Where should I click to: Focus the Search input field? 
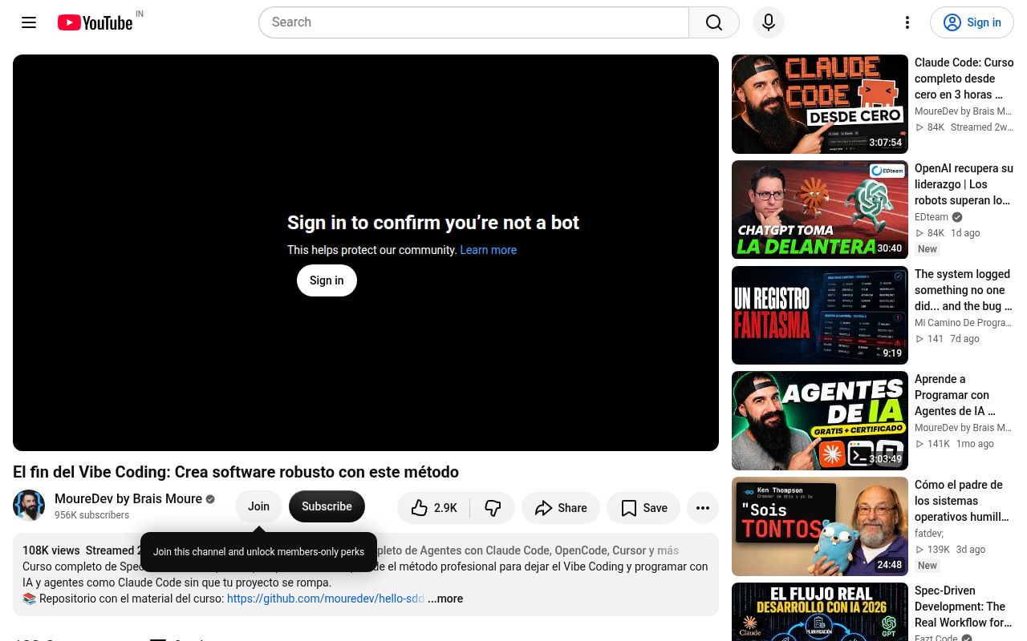click(473, 22)
